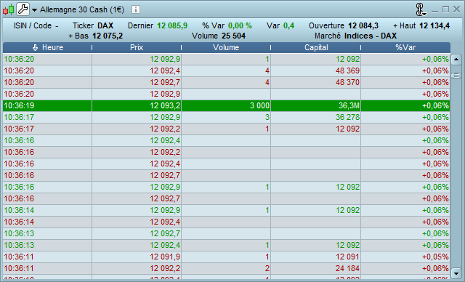Click the scrollbar up arrow
The image size is (465, 282).
pos(456,60)
